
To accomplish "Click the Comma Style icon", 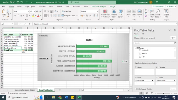I will 90,15.
